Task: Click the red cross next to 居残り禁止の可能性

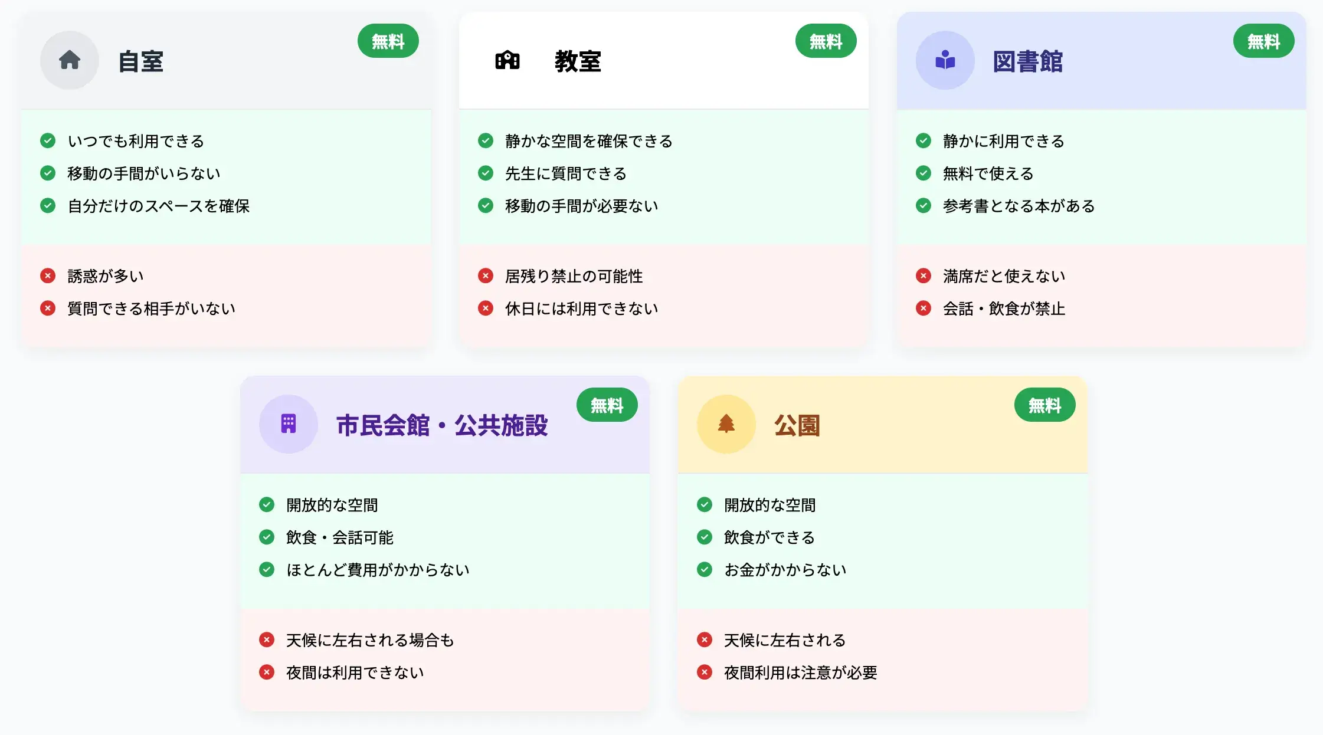Action: [x=486, y=275]
